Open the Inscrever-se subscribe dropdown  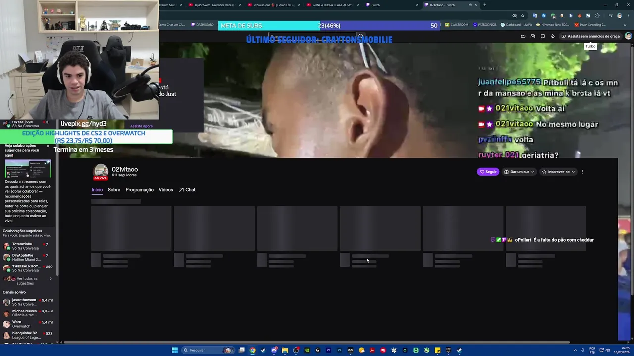tap(558, 172)
